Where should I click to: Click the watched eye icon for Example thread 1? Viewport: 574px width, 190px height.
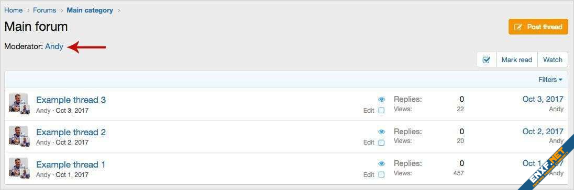tap(381, 164)
